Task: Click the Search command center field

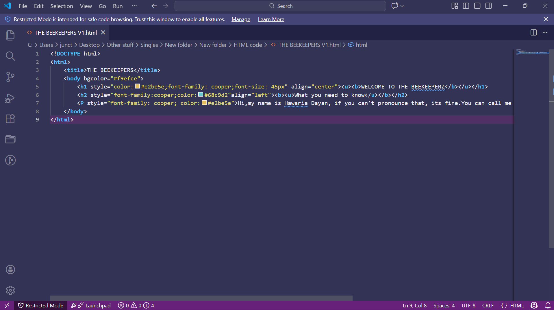Action: [x=280, y=6]
